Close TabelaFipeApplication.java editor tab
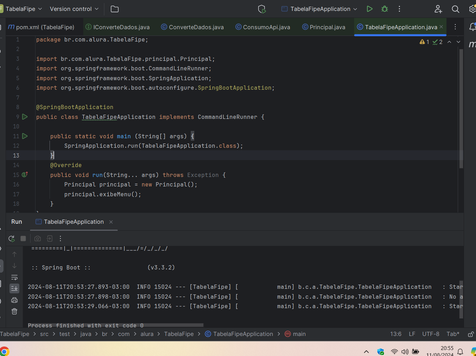Screen dimensions: 476x356 point(441,27)
